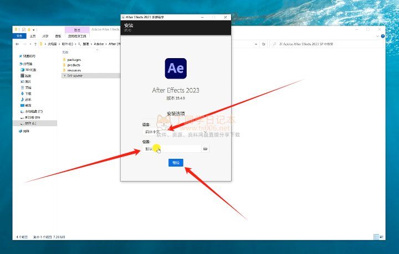Click the After Effects 2023 product title
The height and width of the screenshot is (254, 399).
point(176,90)
